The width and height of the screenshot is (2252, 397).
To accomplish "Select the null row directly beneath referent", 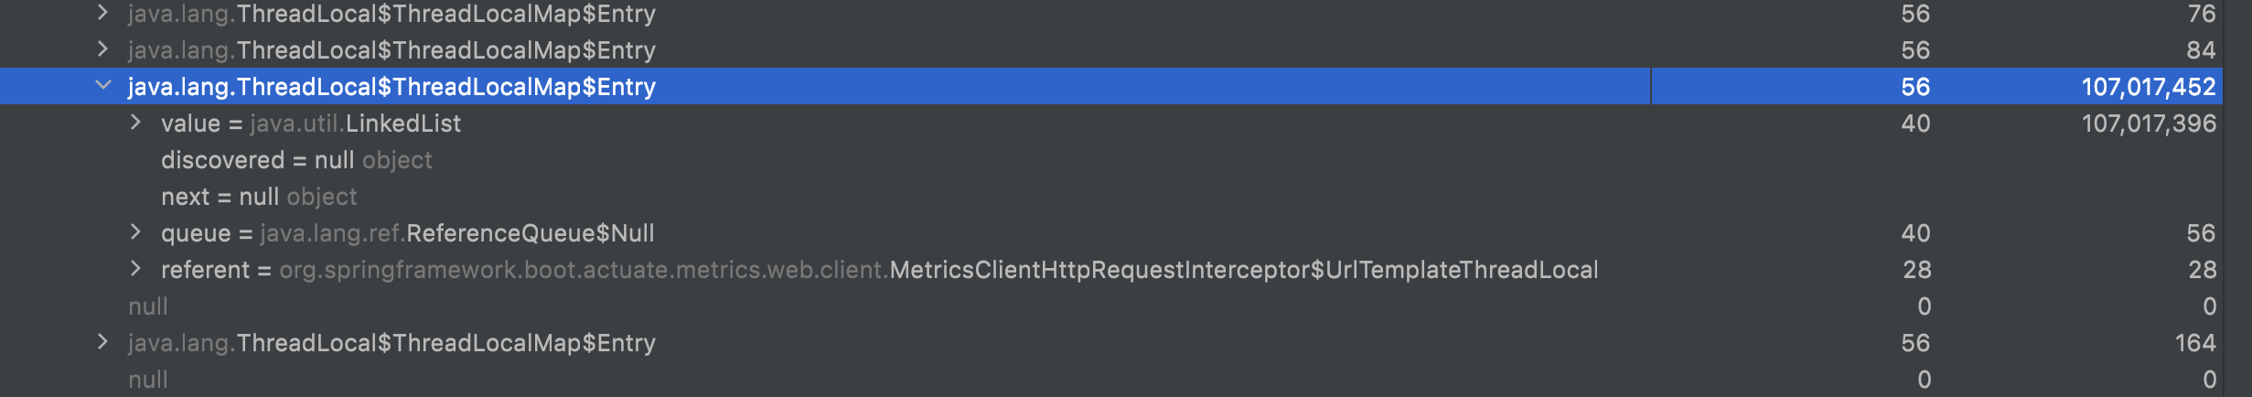I will (x=148, y=306).
